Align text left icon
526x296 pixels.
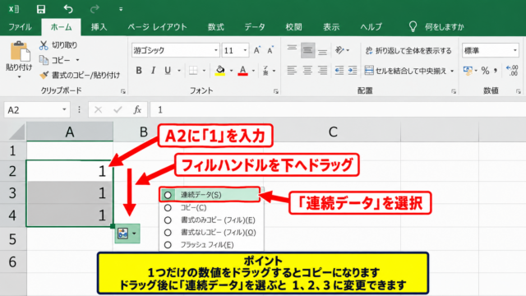(292, 71)
